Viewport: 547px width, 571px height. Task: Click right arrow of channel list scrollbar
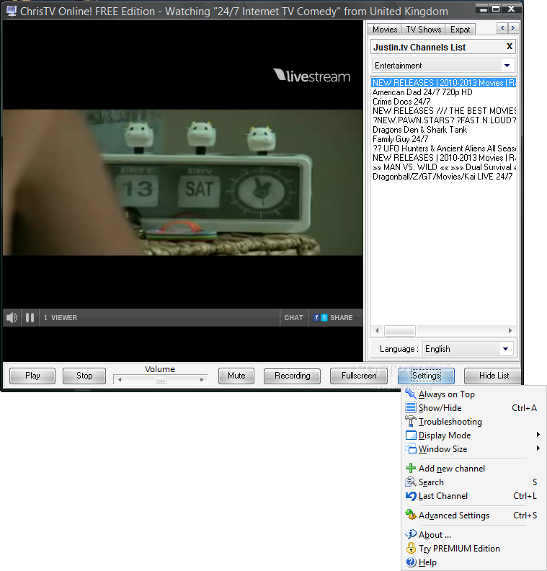pos(510,331)
